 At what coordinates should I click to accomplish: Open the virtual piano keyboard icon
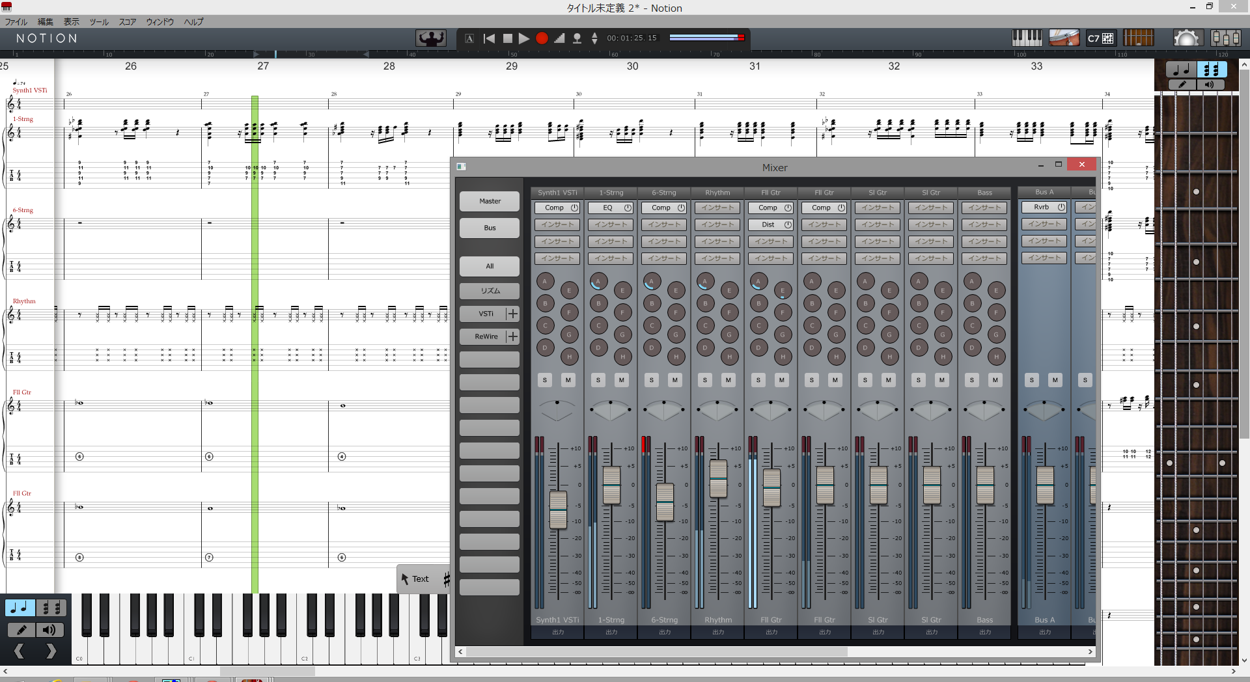point(1027,38)
